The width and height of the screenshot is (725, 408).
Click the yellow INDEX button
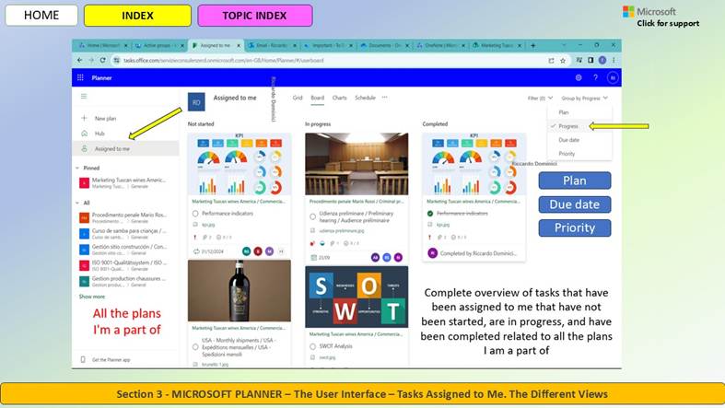click(x=137, y=16)
